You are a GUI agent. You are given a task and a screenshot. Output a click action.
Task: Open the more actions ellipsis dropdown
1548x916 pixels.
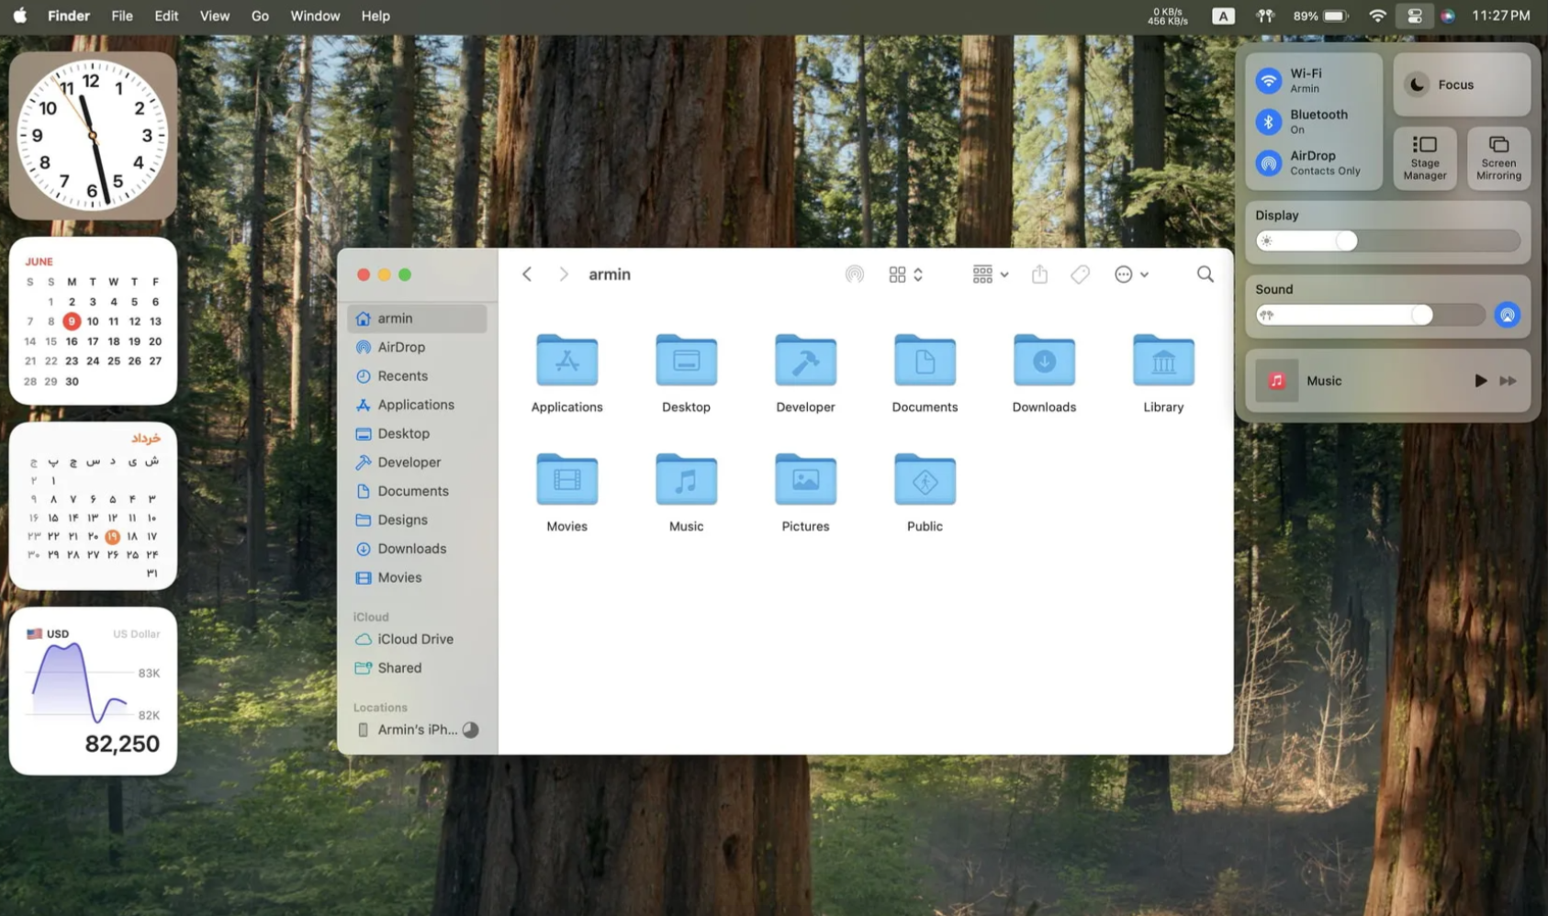(1131, 274)
